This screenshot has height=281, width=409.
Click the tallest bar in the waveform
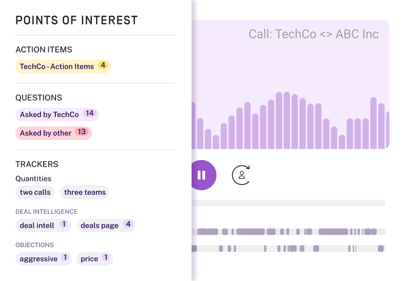point(287,120)
